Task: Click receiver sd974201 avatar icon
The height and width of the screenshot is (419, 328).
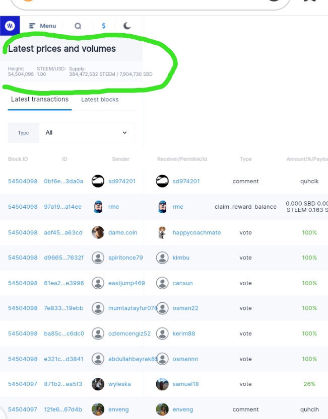Action: point(162,181)
